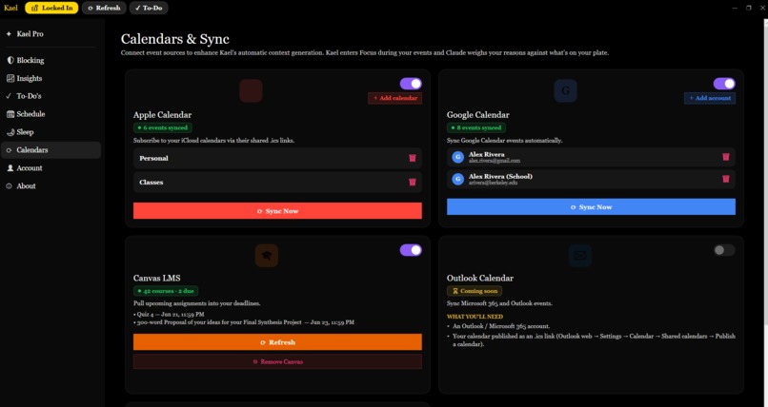Click the vertical scrollbar
The width and height of the screenshot is (768, 407).
(x=765, y=171)
